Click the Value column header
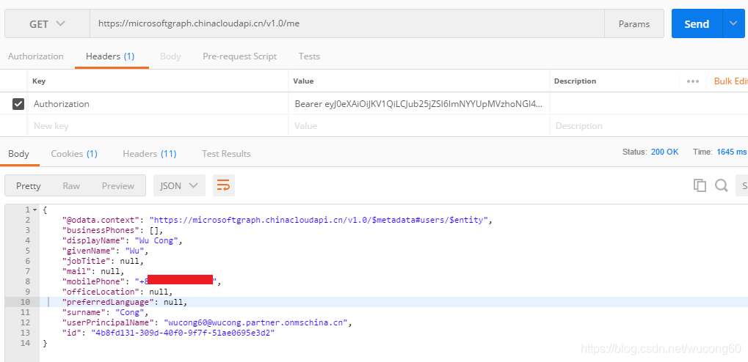 point(303,81)
